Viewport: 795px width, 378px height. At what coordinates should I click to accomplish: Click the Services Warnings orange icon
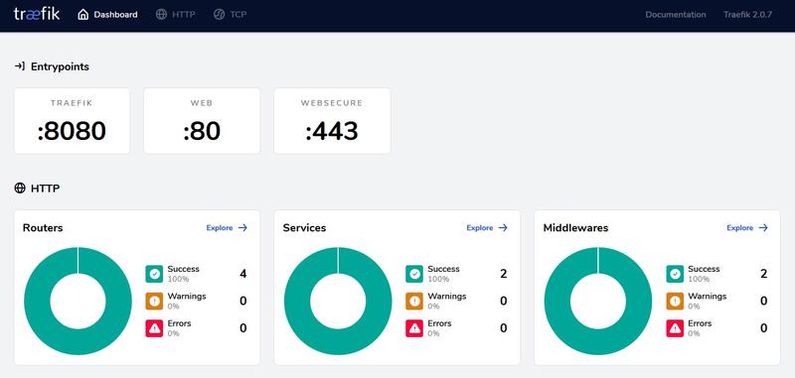tap(414, 301)
